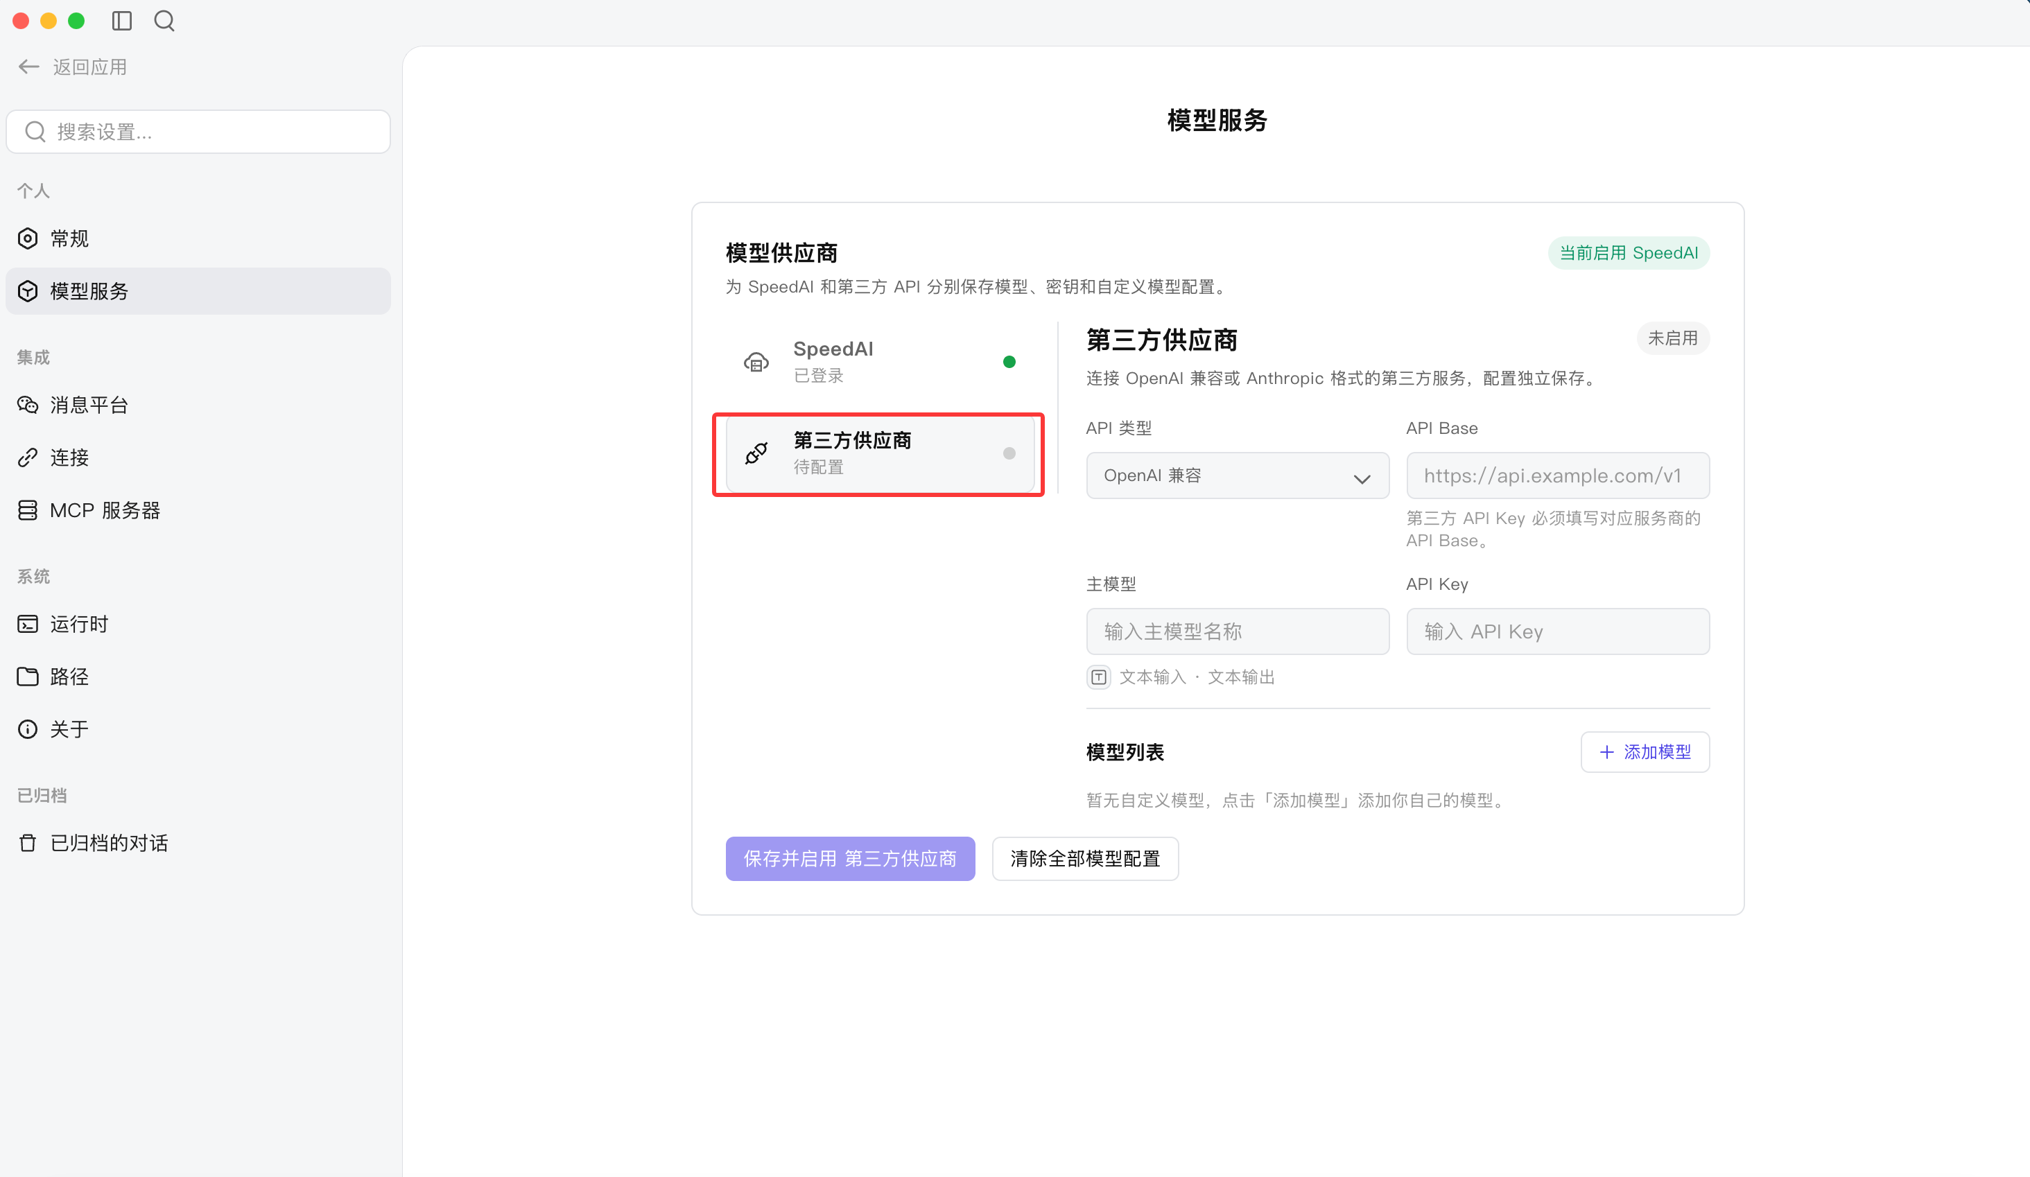Open the 关于 page

pyautogui.click(x=198, y=729)
